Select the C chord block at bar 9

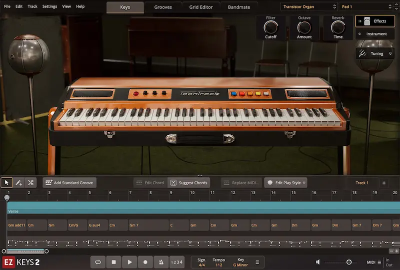coord(179,225)
